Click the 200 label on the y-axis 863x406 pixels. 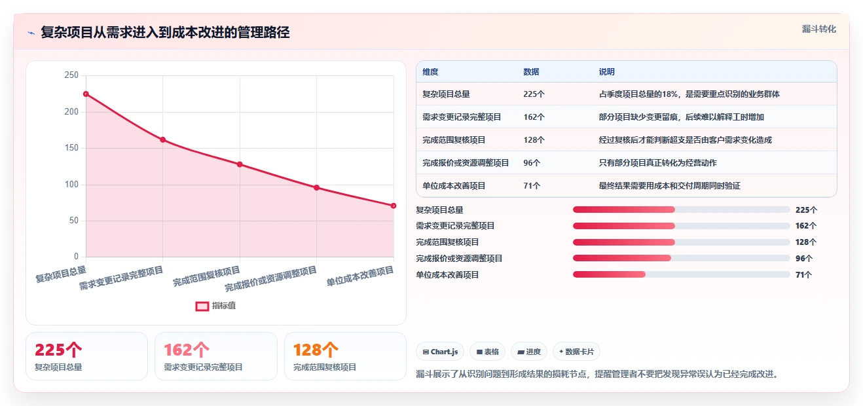point(71,112)
